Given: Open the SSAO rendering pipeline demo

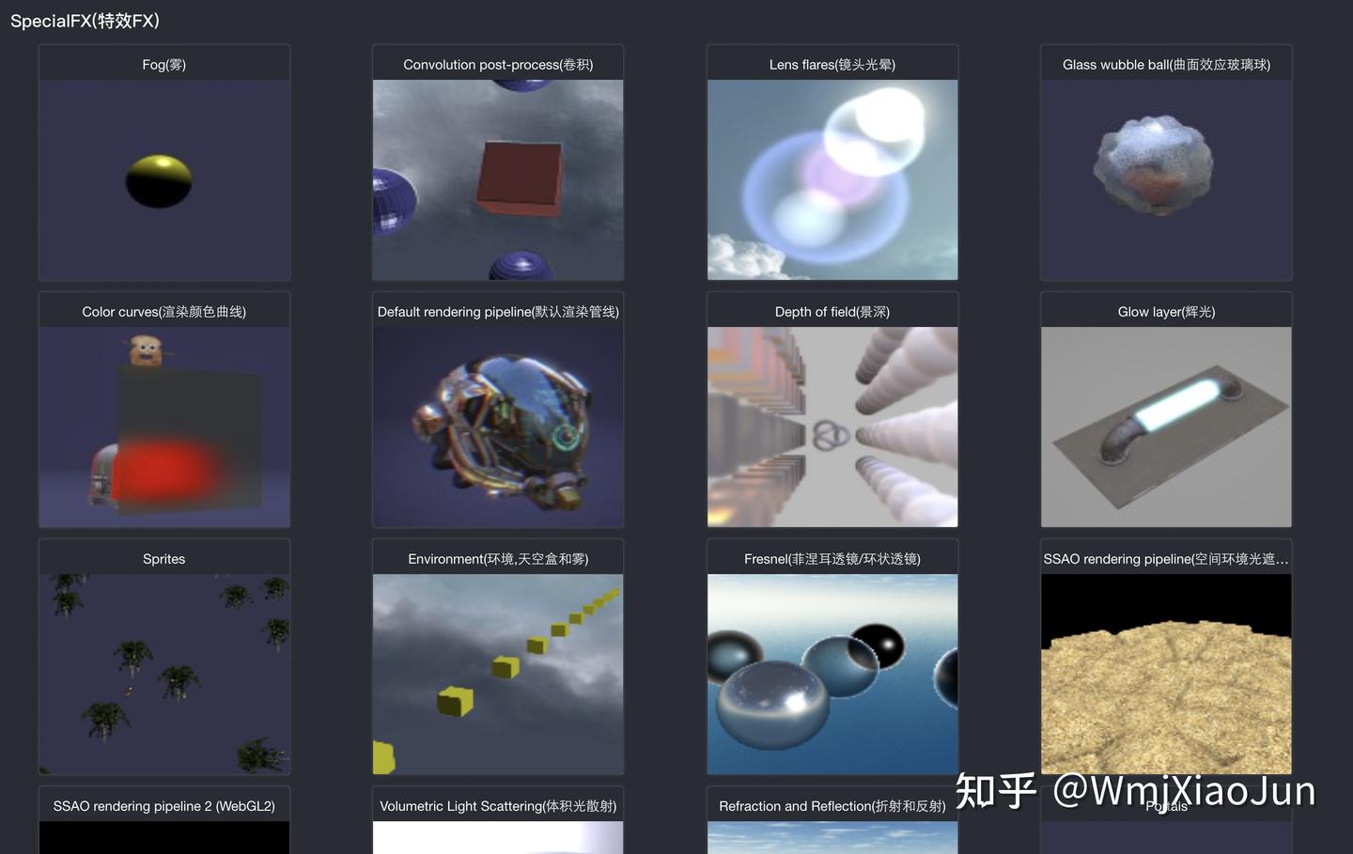Looking at the screenshot, I should point(1166,674).
